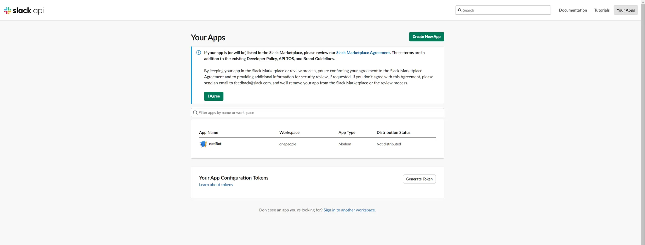Select the Your Apps tab
Image resolution: width=645 pixels, height=245 pixels.
coord(625,10)
